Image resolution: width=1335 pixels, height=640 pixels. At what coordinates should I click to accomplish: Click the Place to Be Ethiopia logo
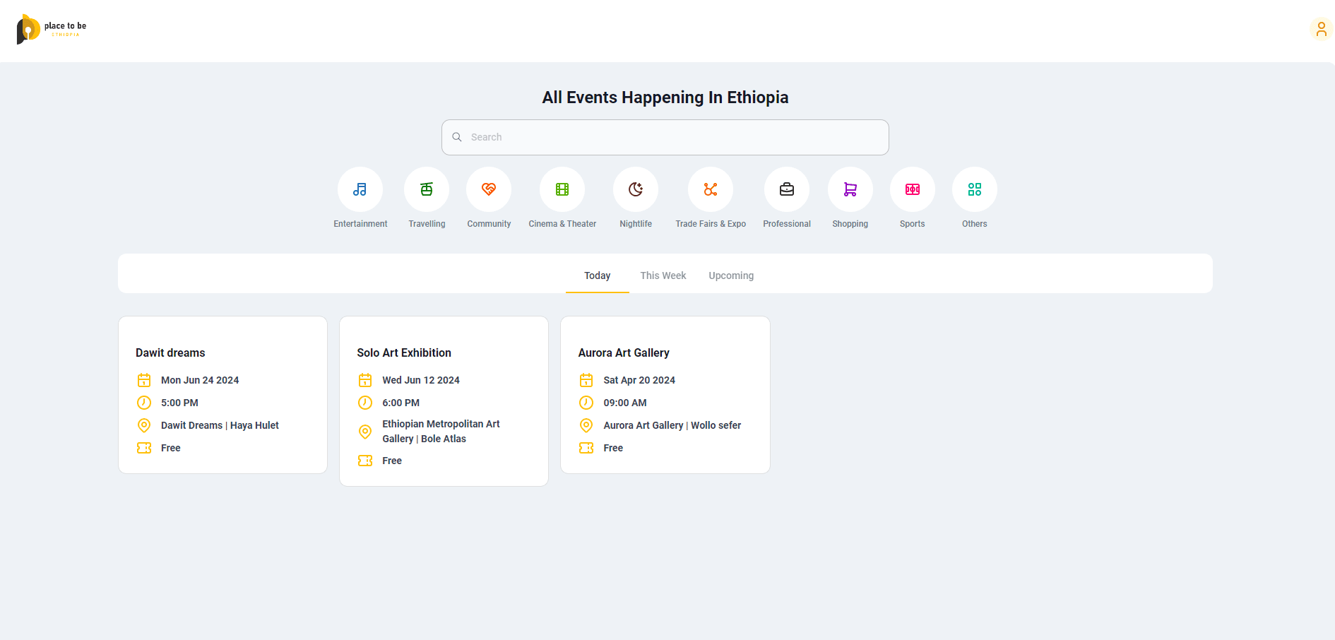52,30
